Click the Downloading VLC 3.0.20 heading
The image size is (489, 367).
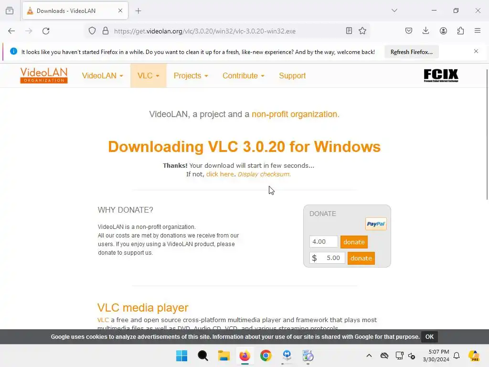(x=244, y=147)
